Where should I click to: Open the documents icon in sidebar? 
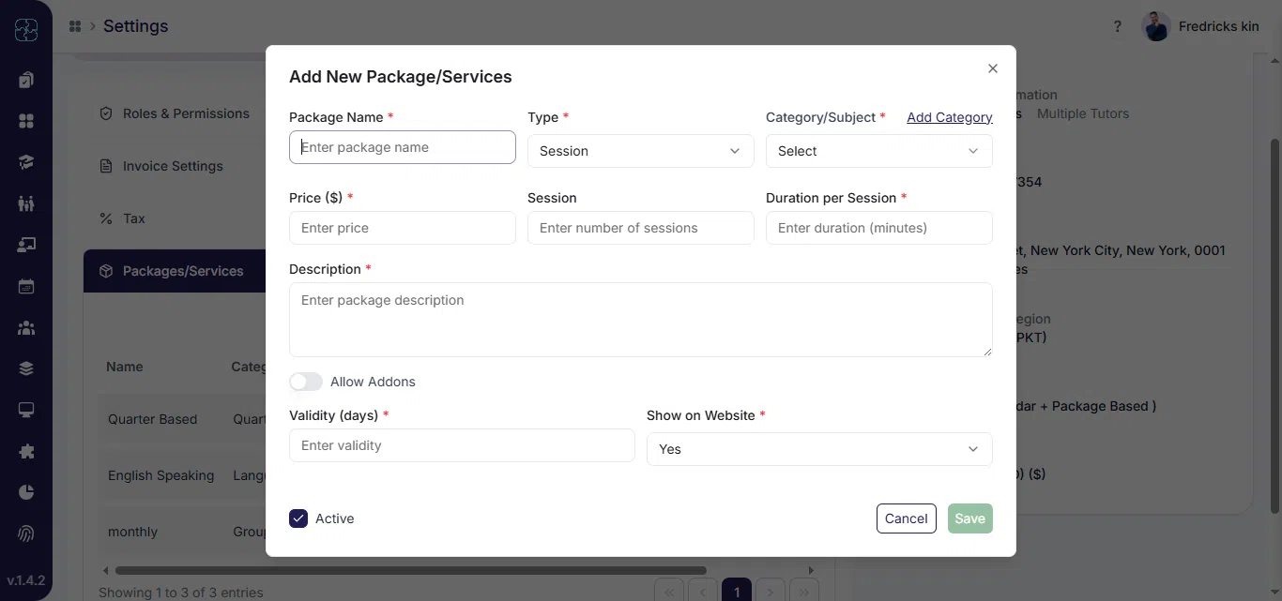[x=26, y=80]
